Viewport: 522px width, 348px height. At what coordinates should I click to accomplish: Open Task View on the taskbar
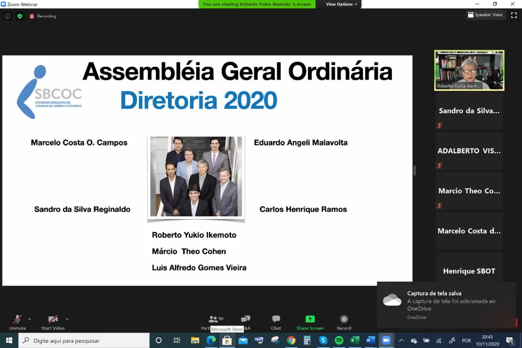coord(177,341)
